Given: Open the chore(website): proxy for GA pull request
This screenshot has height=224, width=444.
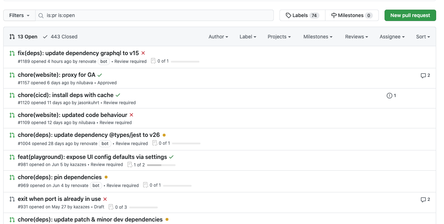Looking at the screenshot, I should click(x=57, y=75).
